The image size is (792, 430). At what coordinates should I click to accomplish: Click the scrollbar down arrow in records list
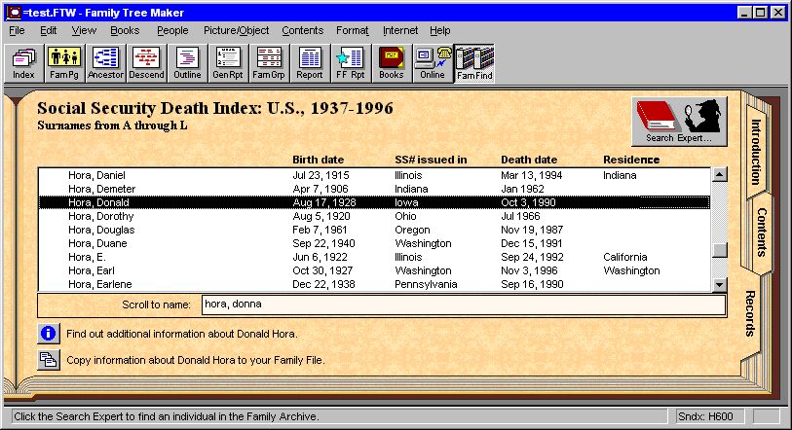(719, 285)
